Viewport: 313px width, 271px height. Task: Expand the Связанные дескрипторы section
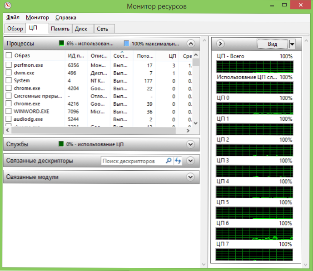(x=190, y=161)
